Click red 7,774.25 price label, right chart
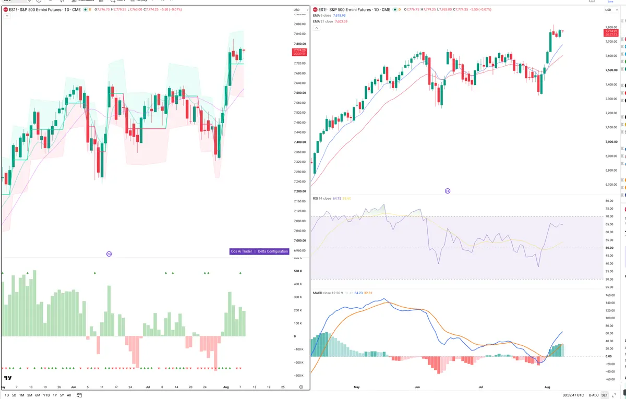This screenshot has height=399, width=626. point(611,33)
